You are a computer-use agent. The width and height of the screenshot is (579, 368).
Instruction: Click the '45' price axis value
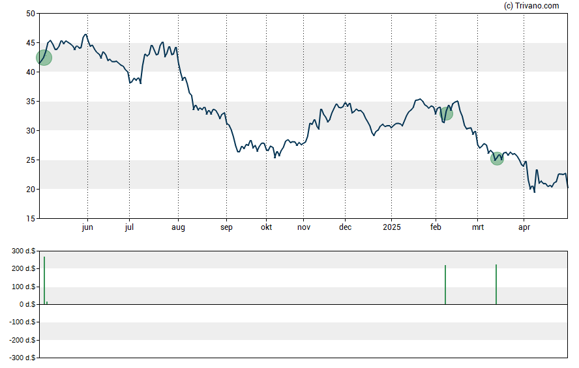point(31,43)
